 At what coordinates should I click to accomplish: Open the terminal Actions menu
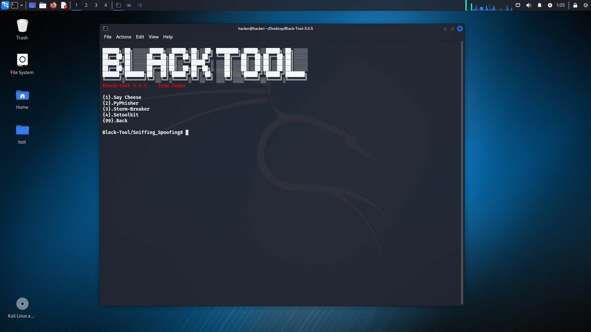coord(124,37)
